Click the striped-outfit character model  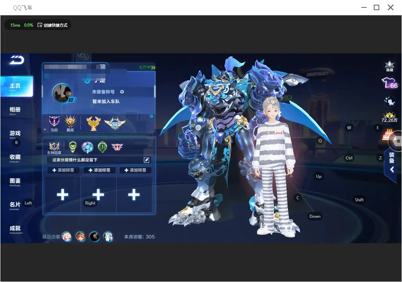pyautogui.click(x=275, y=166)
